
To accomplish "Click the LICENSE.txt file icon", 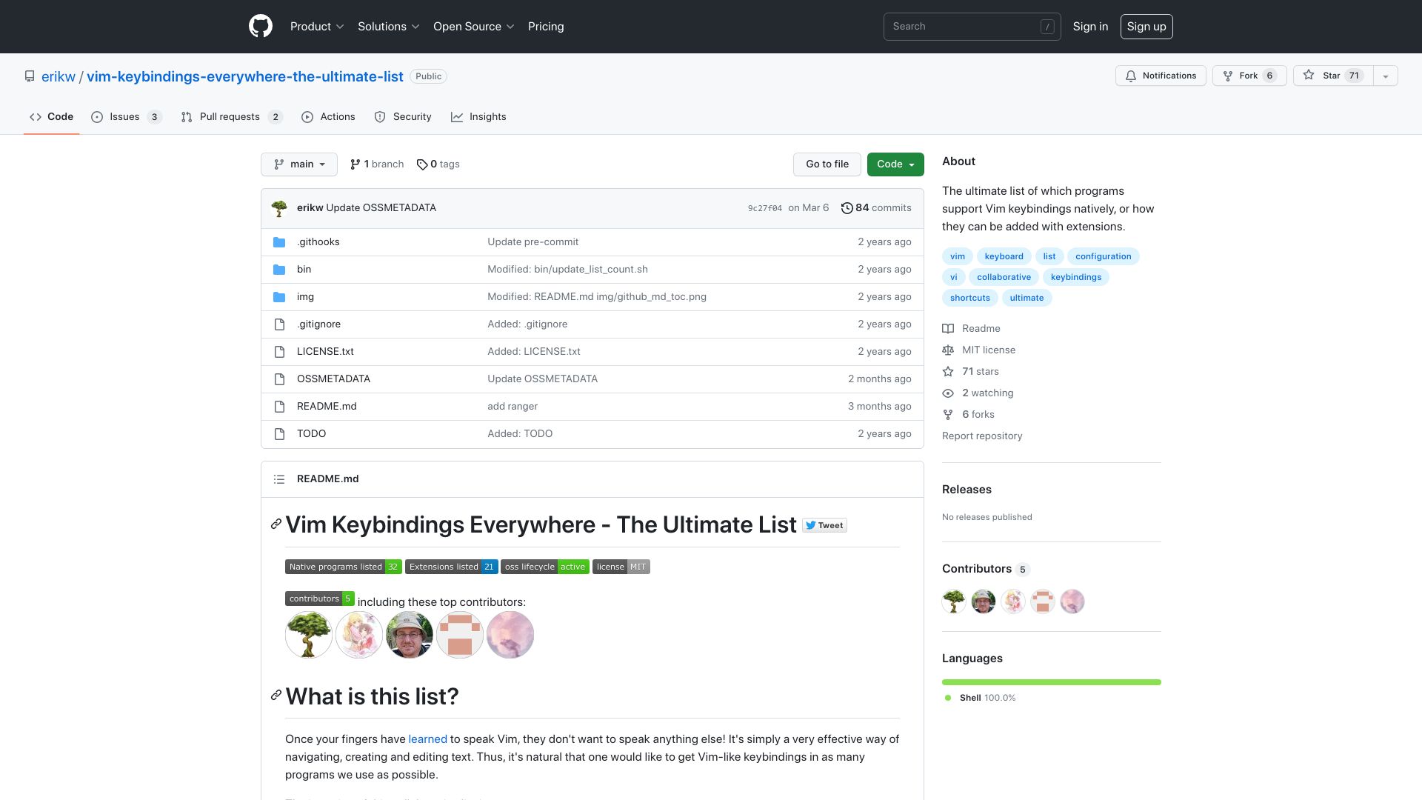I will pyautogui.click(x=279, y=352).
